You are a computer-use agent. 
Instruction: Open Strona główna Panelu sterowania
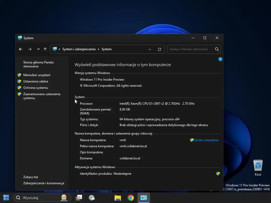(x=39, y=64)
